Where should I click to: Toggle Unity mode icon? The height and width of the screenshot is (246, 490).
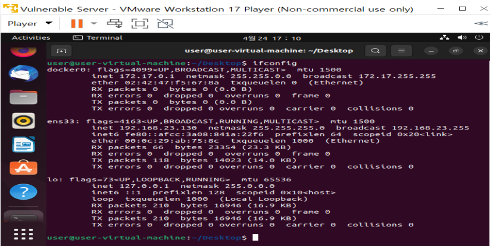pos(165,23)
